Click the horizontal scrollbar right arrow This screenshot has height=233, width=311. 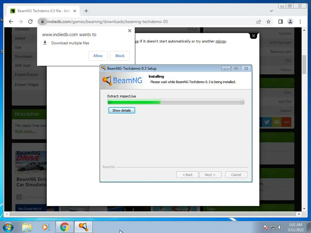[299, 214]
